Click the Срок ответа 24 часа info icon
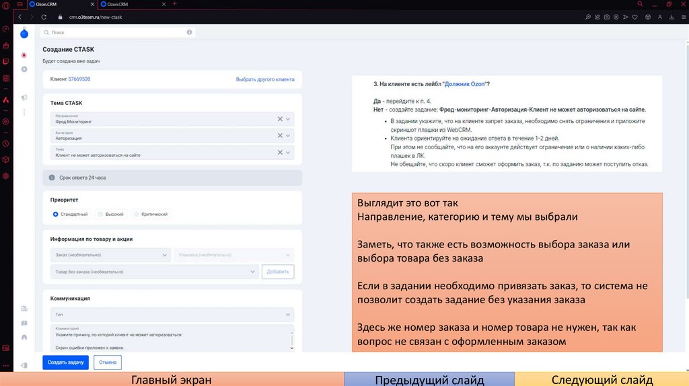The width and height of the screenshot is (689, 386). click(x=52, y=178)
